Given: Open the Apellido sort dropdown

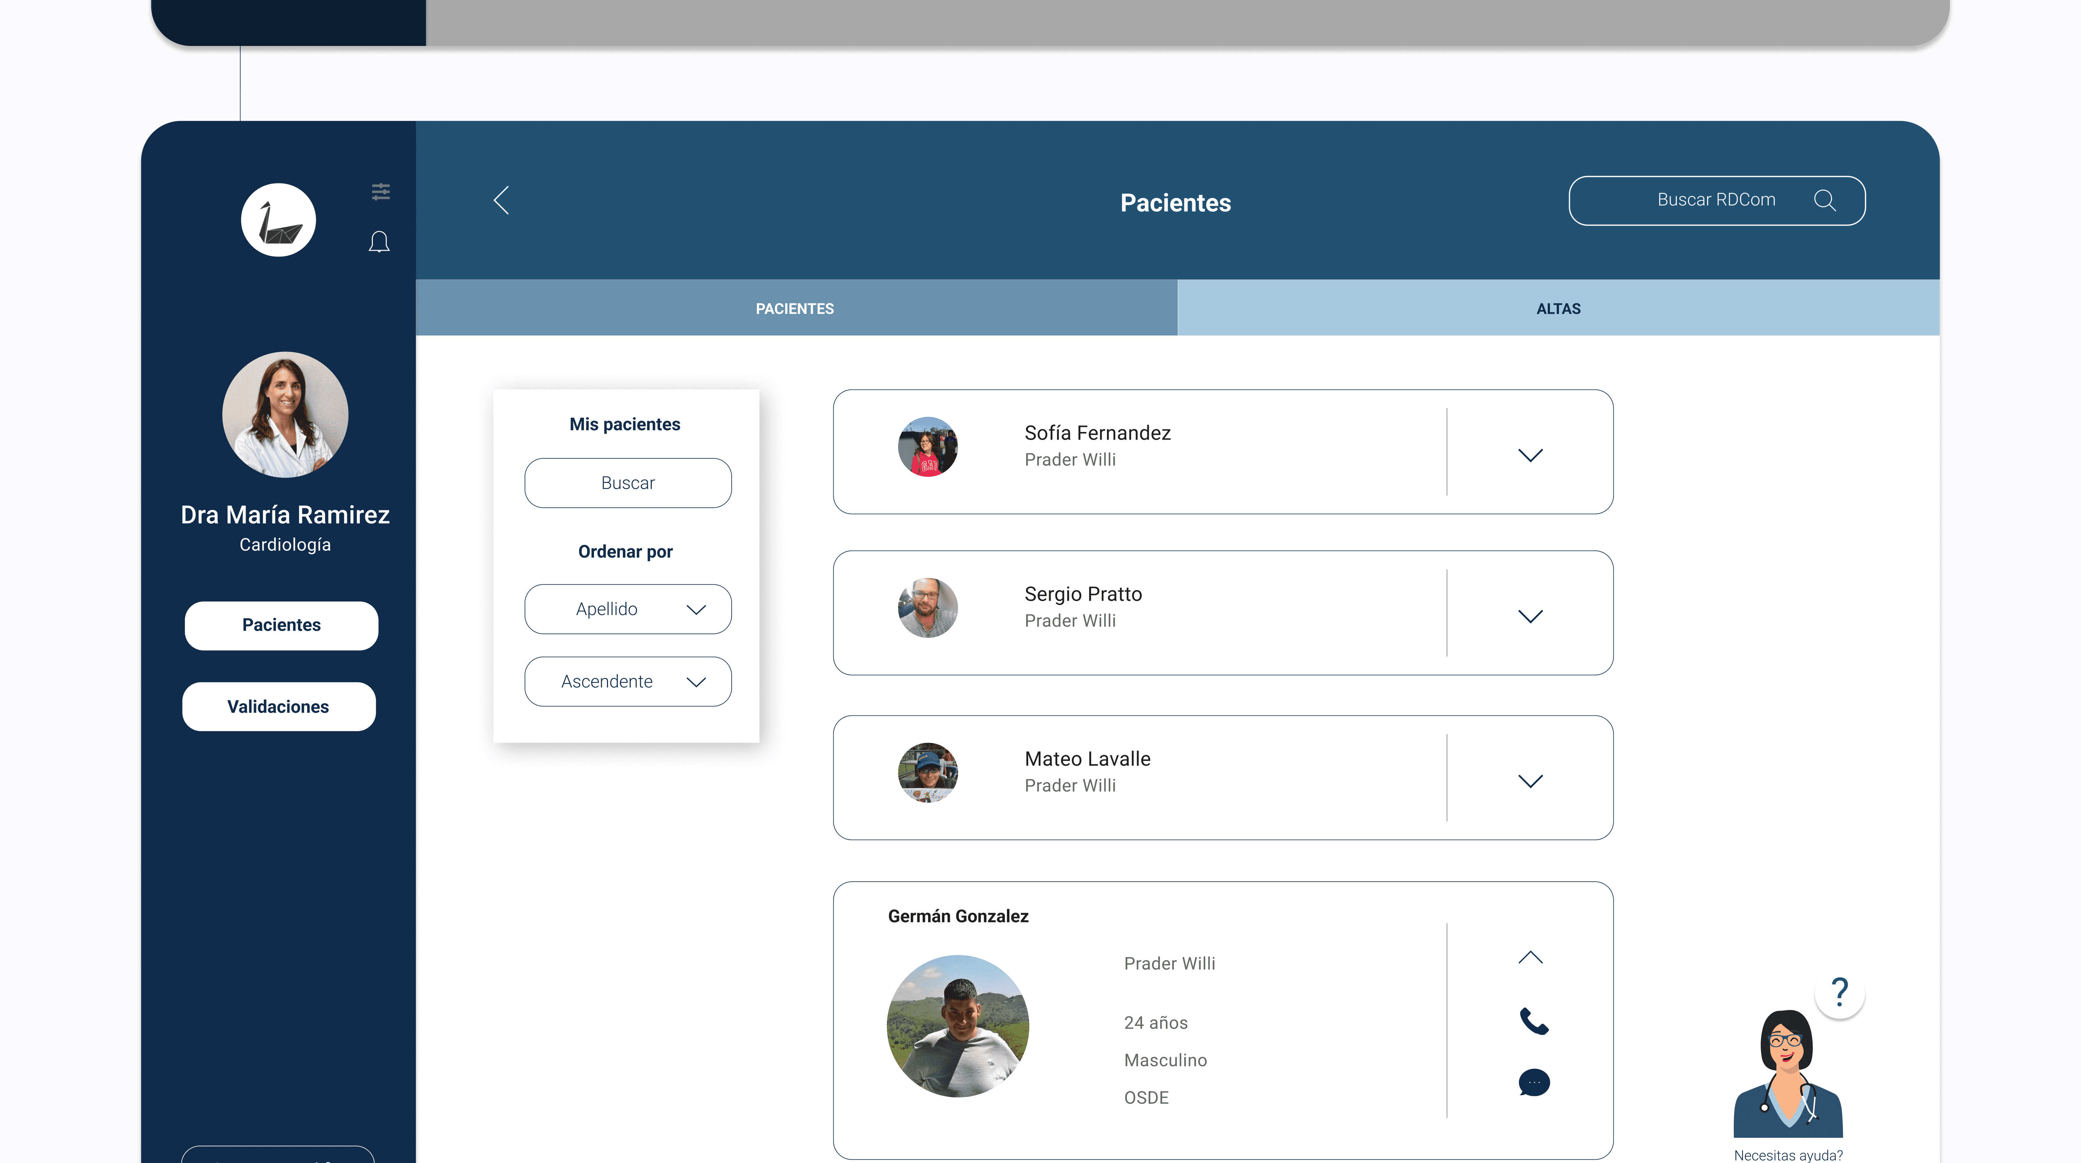Looking at the screenshot, I should tap(628, 609).
